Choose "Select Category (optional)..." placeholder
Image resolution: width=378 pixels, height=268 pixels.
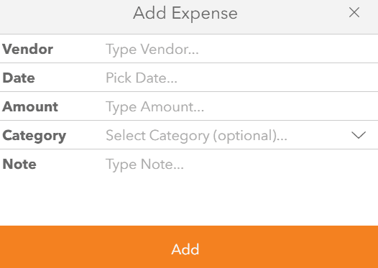tap(196, 136)
